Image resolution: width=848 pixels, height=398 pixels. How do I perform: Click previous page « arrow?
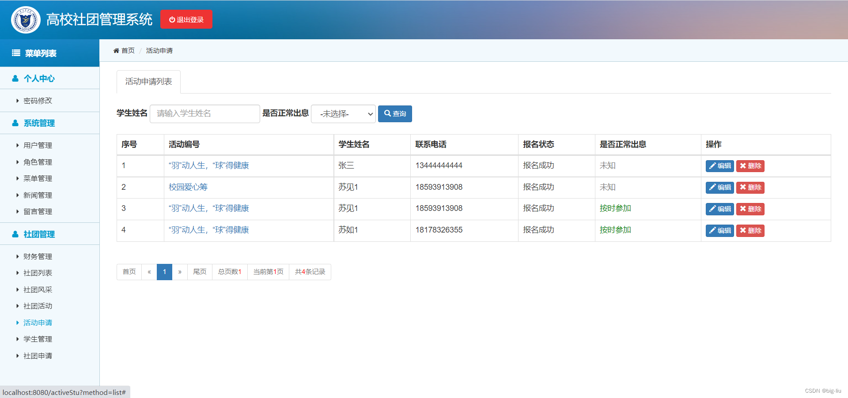(149, 272)
